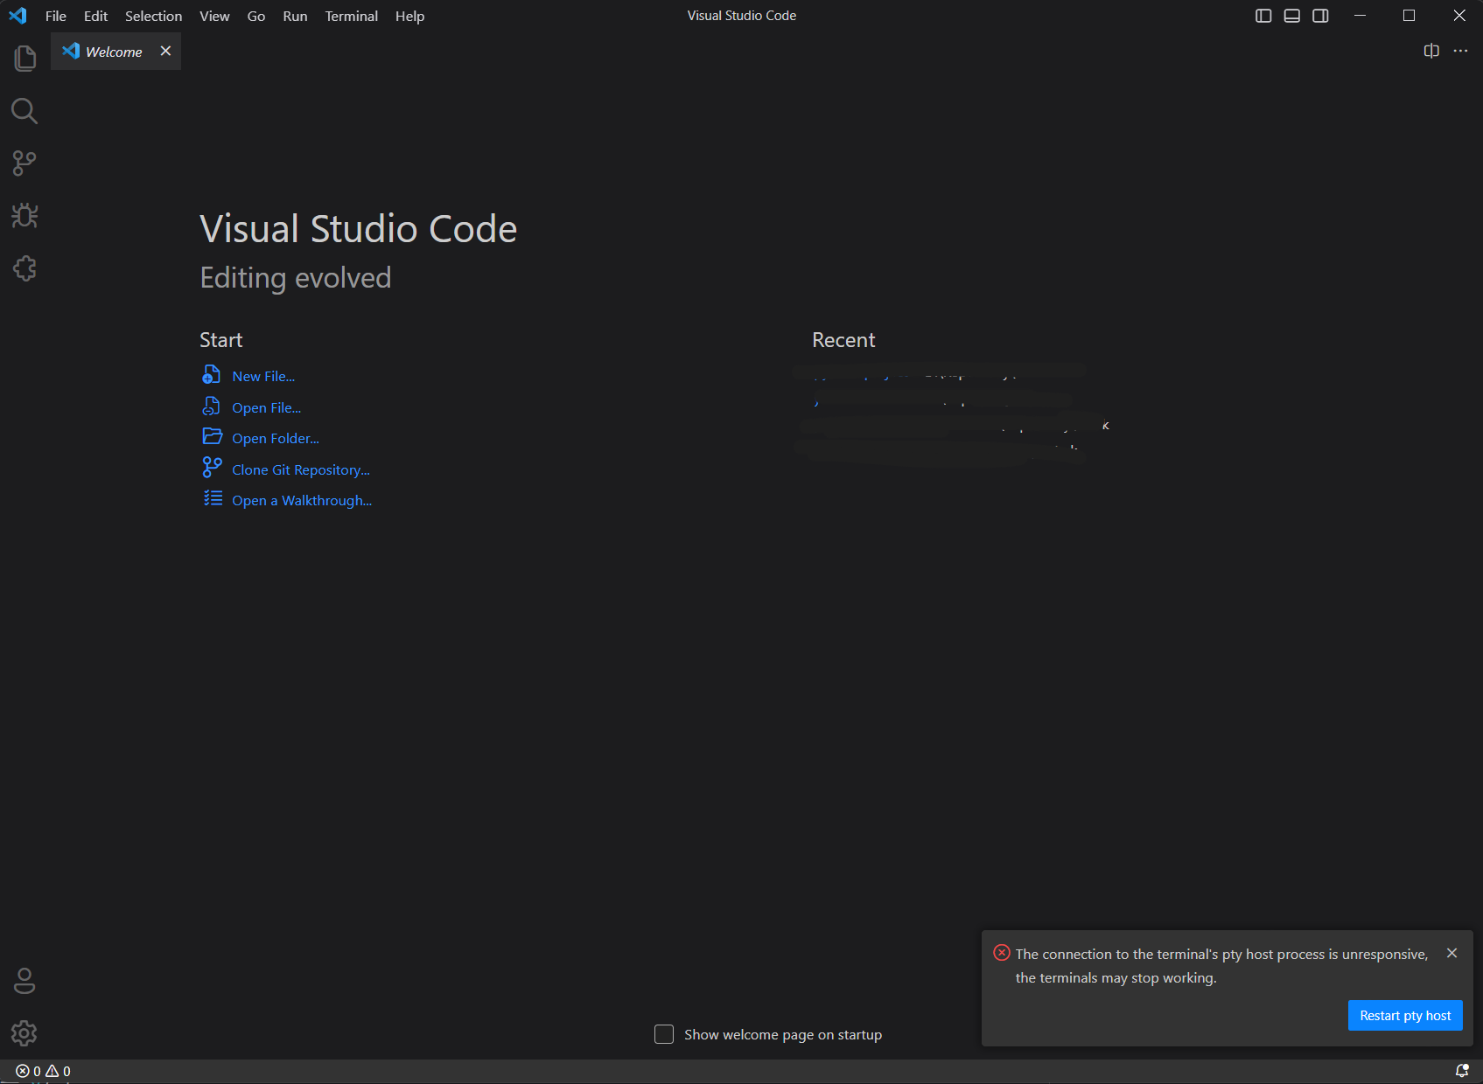Viewport: 1483px width, 1084px height.
Task: Open the Manage gear icon
Action: coord(24,1033)
